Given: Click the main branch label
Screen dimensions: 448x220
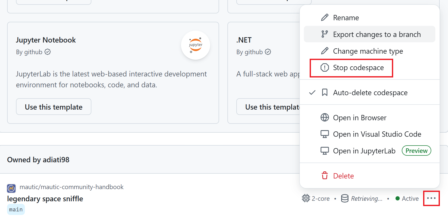Looking at the screenshot, I should tap(16, 209).
